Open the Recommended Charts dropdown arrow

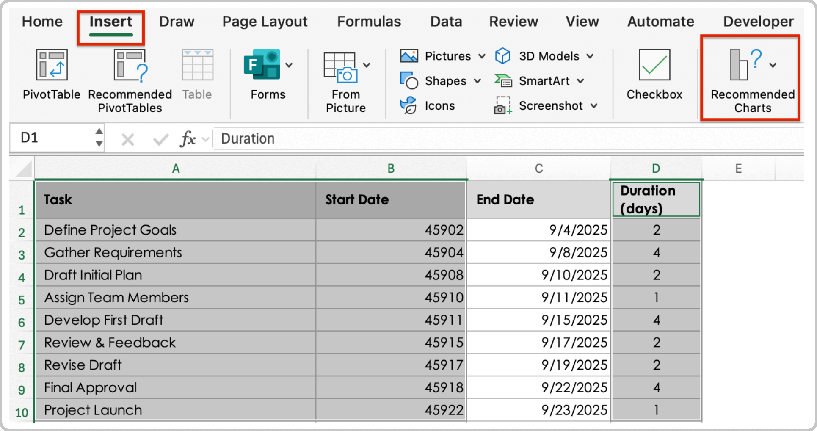(x=773, y=64)
